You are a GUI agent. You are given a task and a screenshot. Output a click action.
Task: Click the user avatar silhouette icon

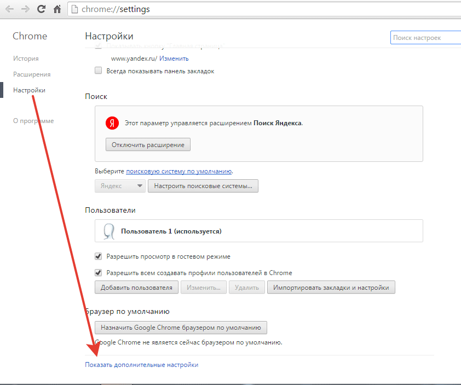108,231
